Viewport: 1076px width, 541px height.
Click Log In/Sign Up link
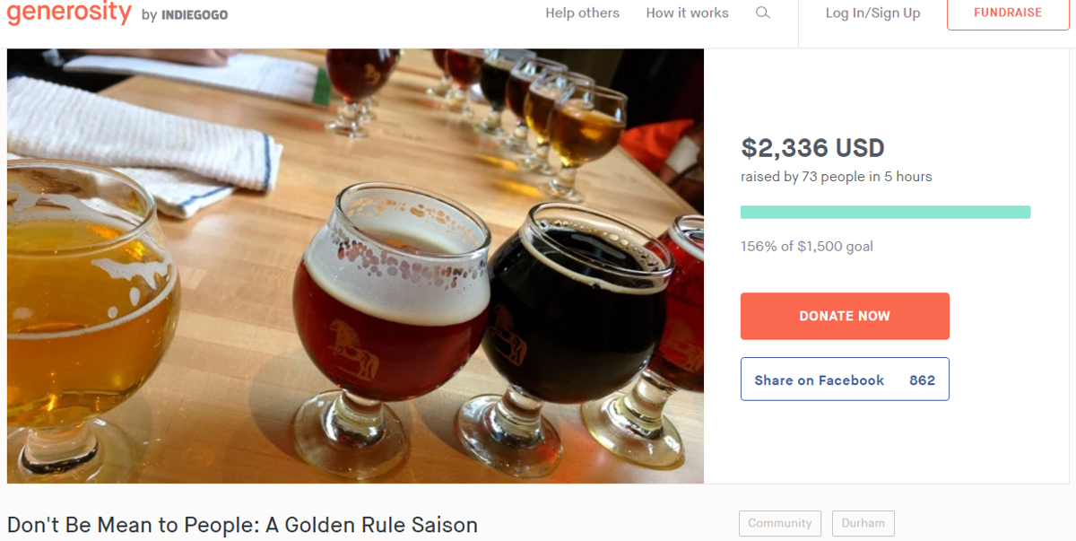tap(872, 13)
